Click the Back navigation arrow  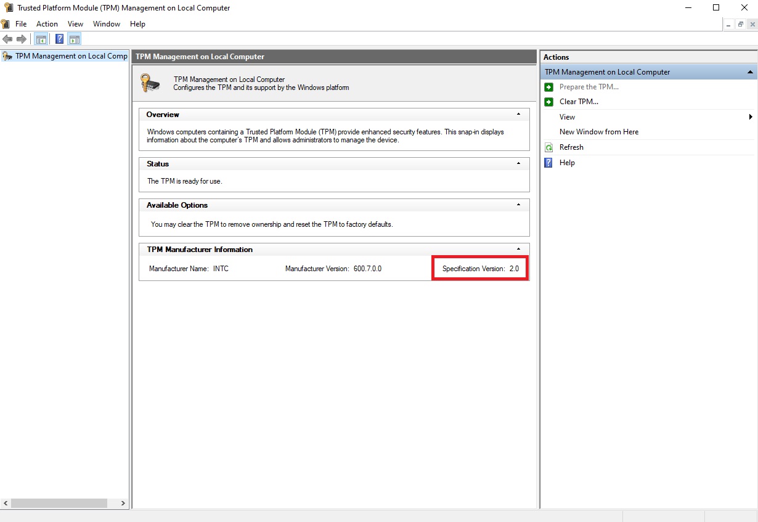[x=8, y=39]
